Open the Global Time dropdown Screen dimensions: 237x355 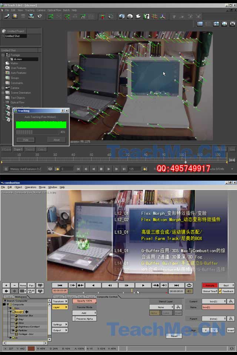click(210, 291)
